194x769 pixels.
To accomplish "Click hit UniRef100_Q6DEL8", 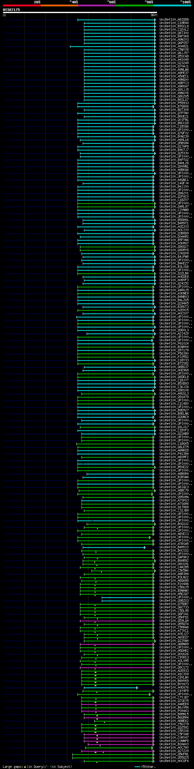I will (x=174, y=377).
